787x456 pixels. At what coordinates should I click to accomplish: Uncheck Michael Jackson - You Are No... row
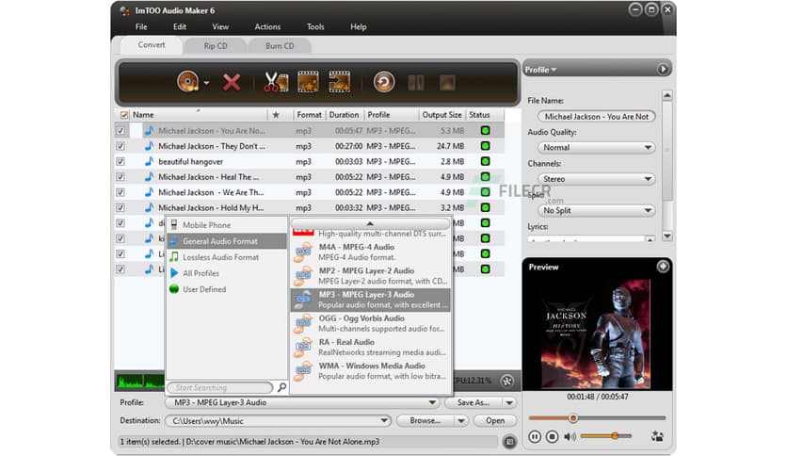click(x=120, y=131)
